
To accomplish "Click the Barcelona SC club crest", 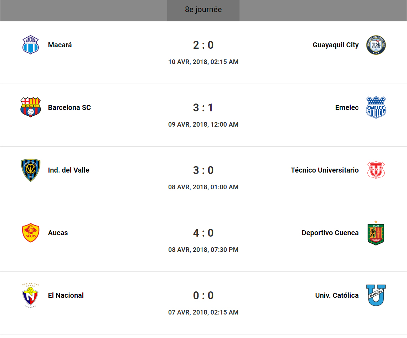I will (x=31, y=107).
